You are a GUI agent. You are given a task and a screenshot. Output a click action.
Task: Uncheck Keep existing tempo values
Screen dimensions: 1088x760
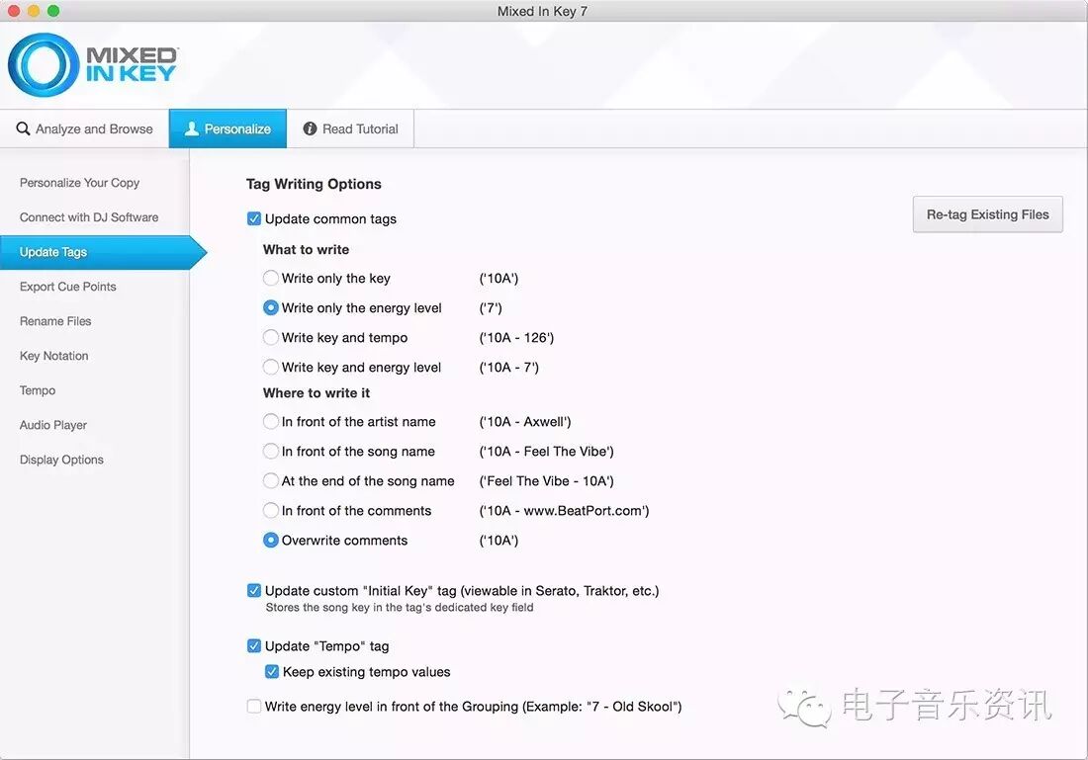click(272, 672)
